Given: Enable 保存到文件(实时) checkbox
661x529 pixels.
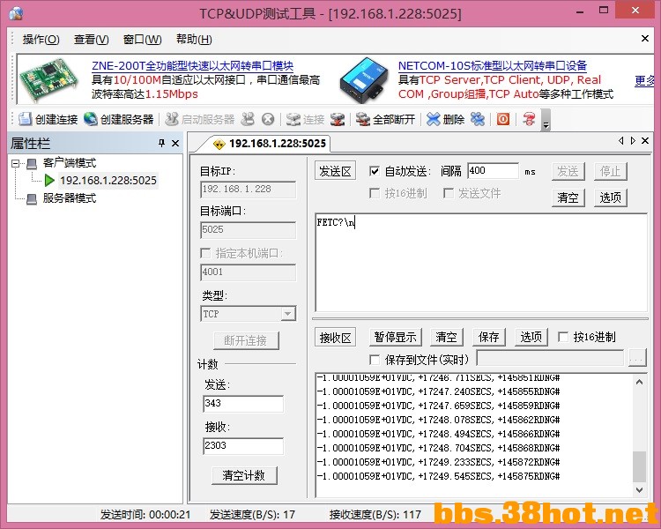Looking at the screenshot, I should (374, 360).
